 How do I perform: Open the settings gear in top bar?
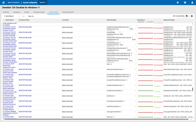[178, 2]
